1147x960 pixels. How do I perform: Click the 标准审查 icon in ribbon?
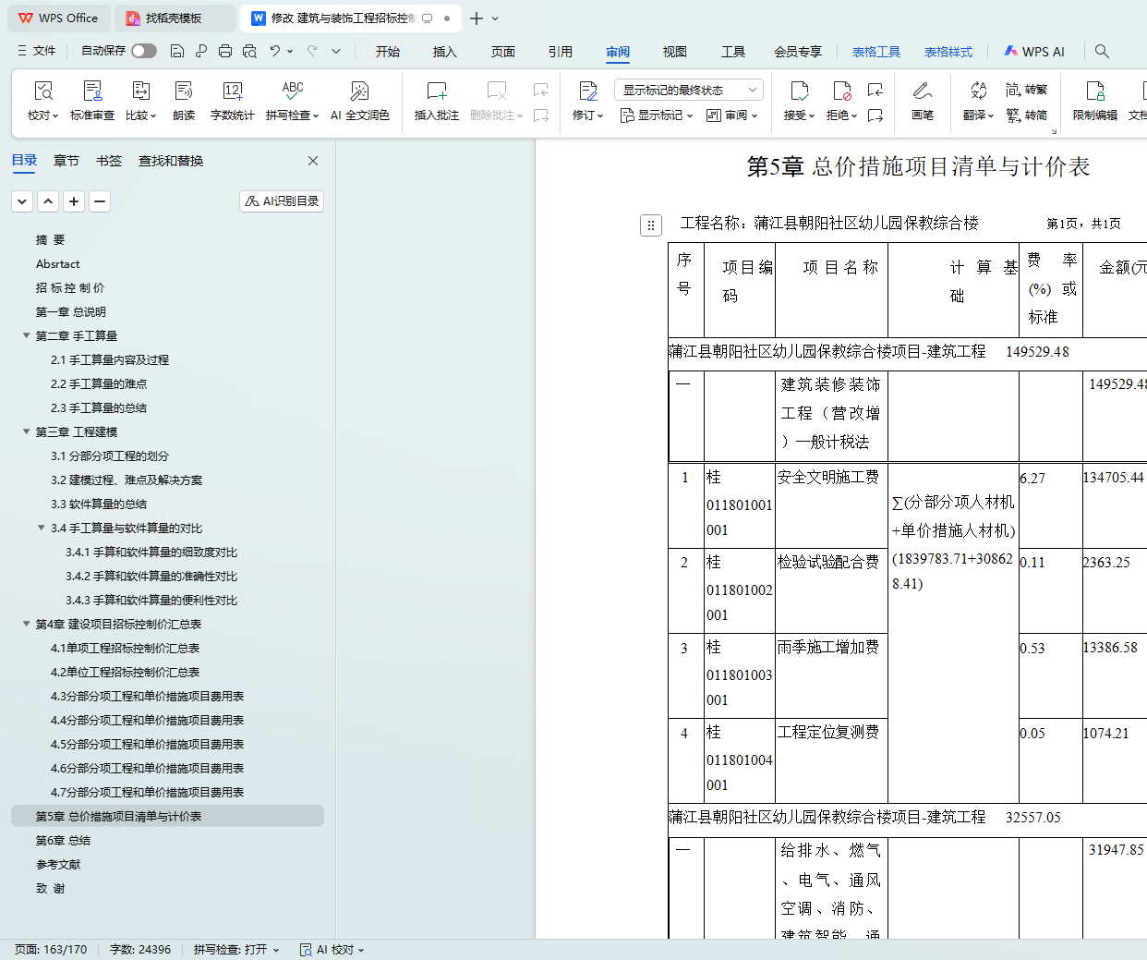pyautogui.click(x=92, y=91)
